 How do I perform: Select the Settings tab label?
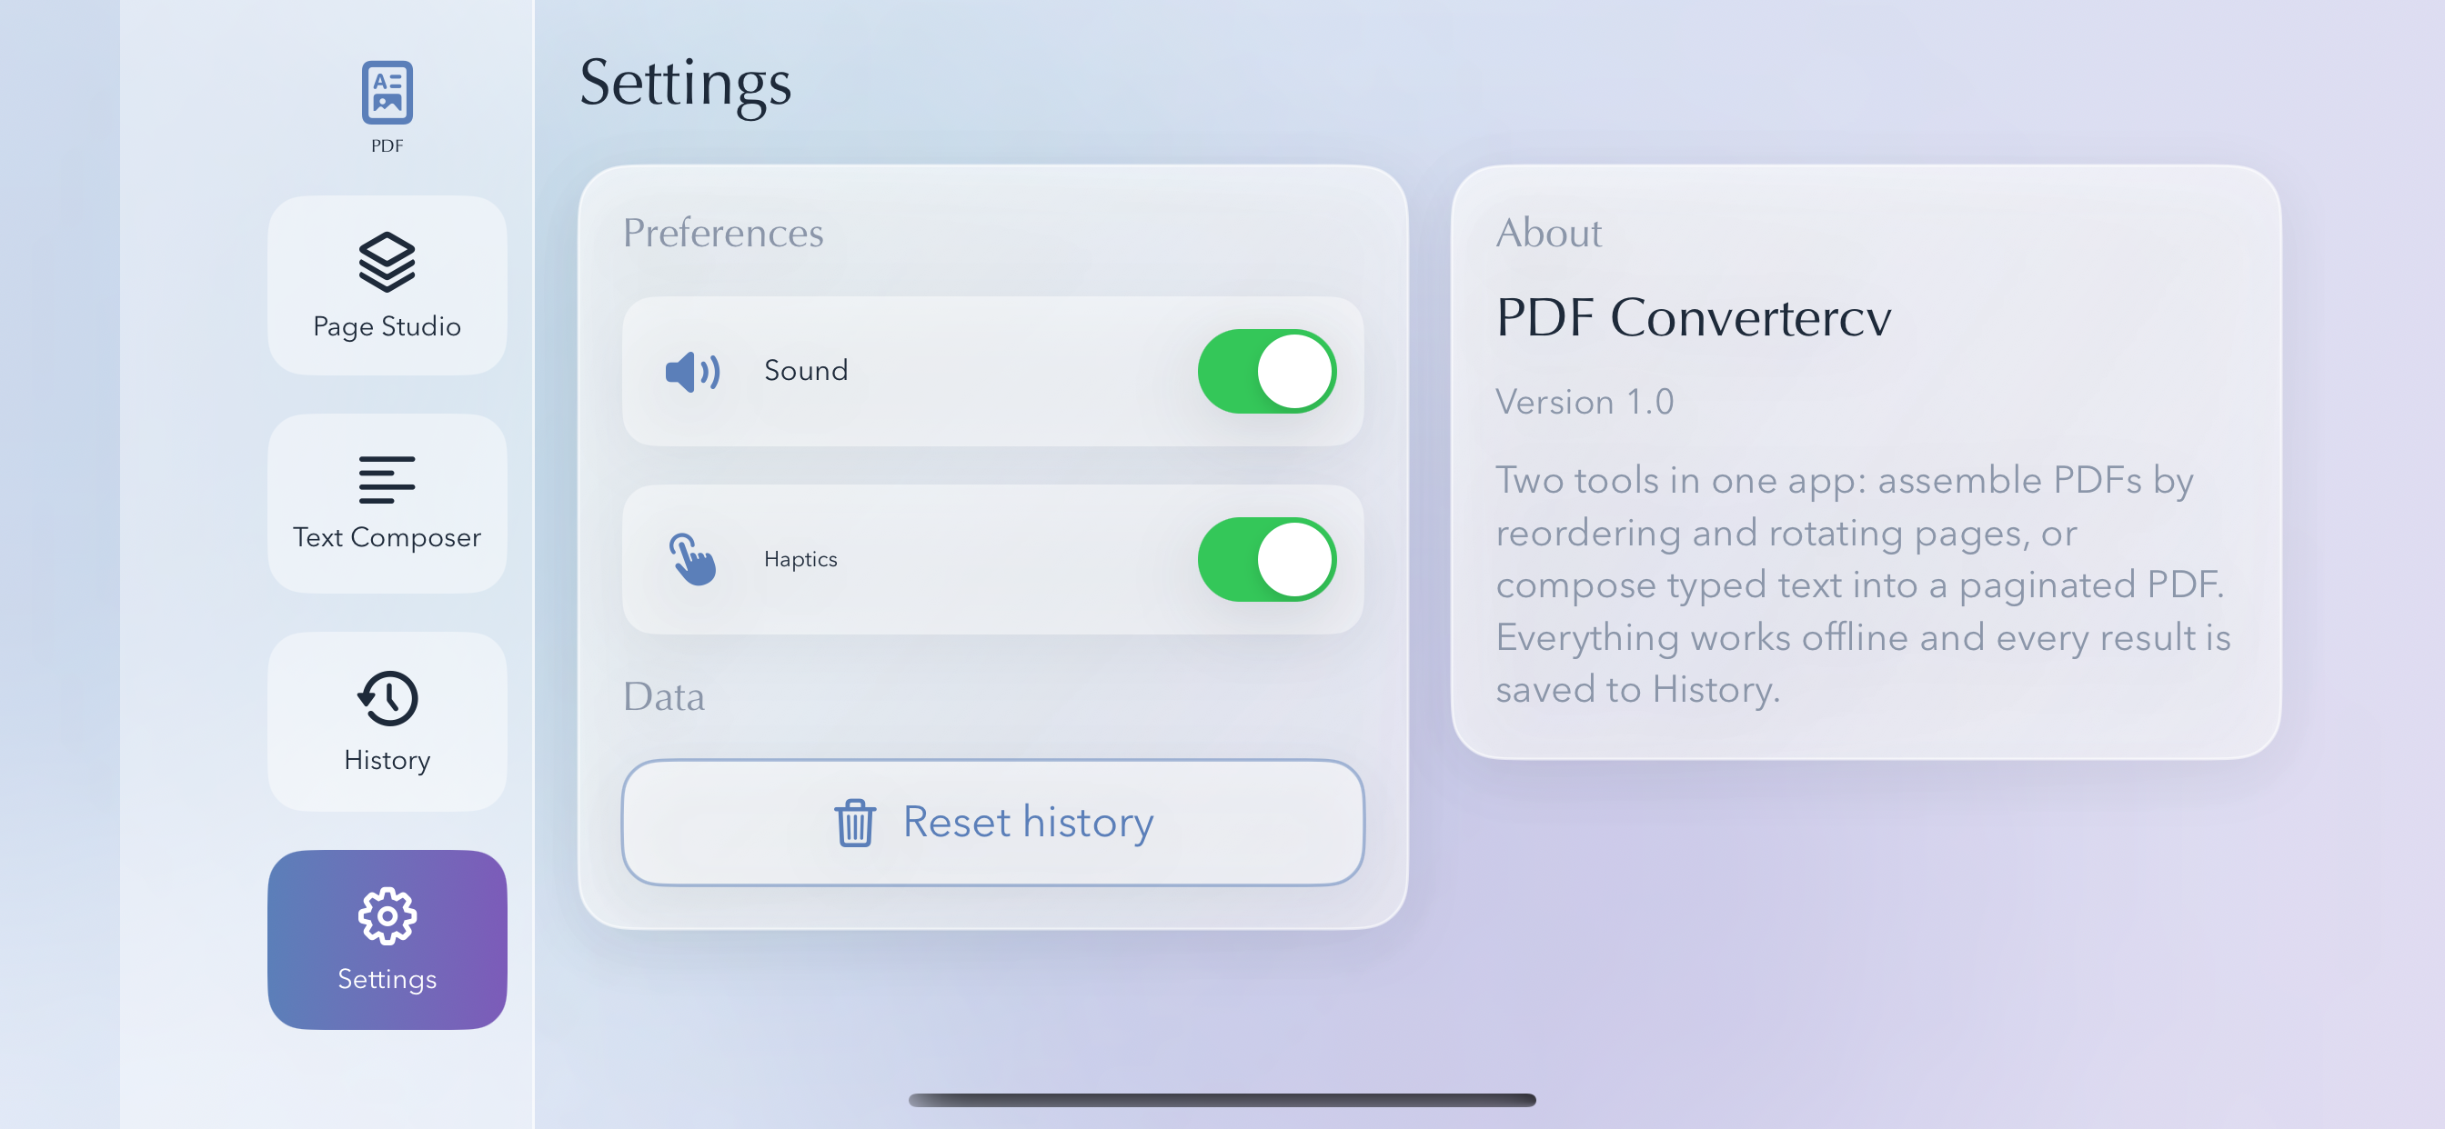[387, 978]
